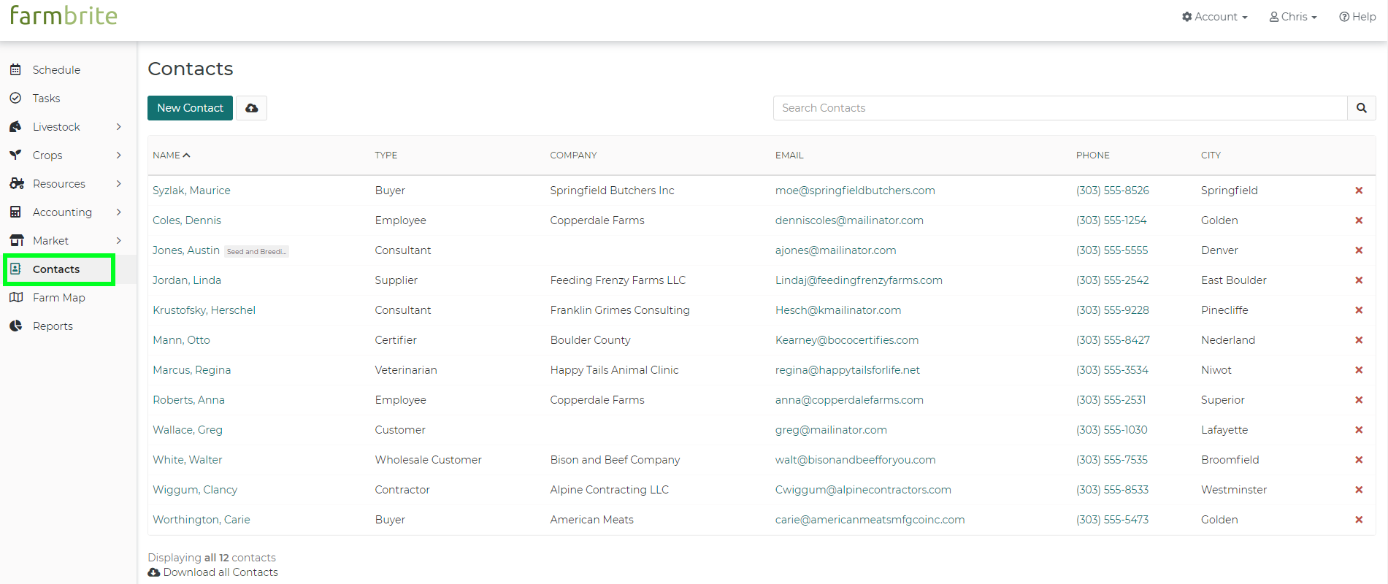
Task: Click the Reports pie chart icon
Action: 15,326
